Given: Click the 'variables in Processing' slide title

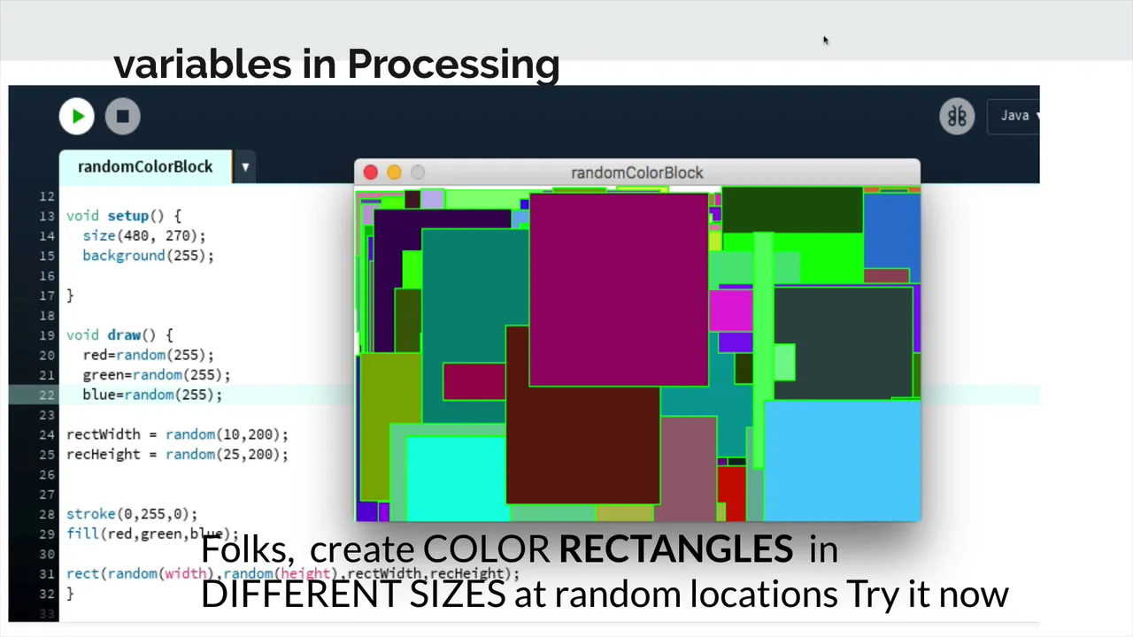Looking at the screenshot, I should 336,64.
